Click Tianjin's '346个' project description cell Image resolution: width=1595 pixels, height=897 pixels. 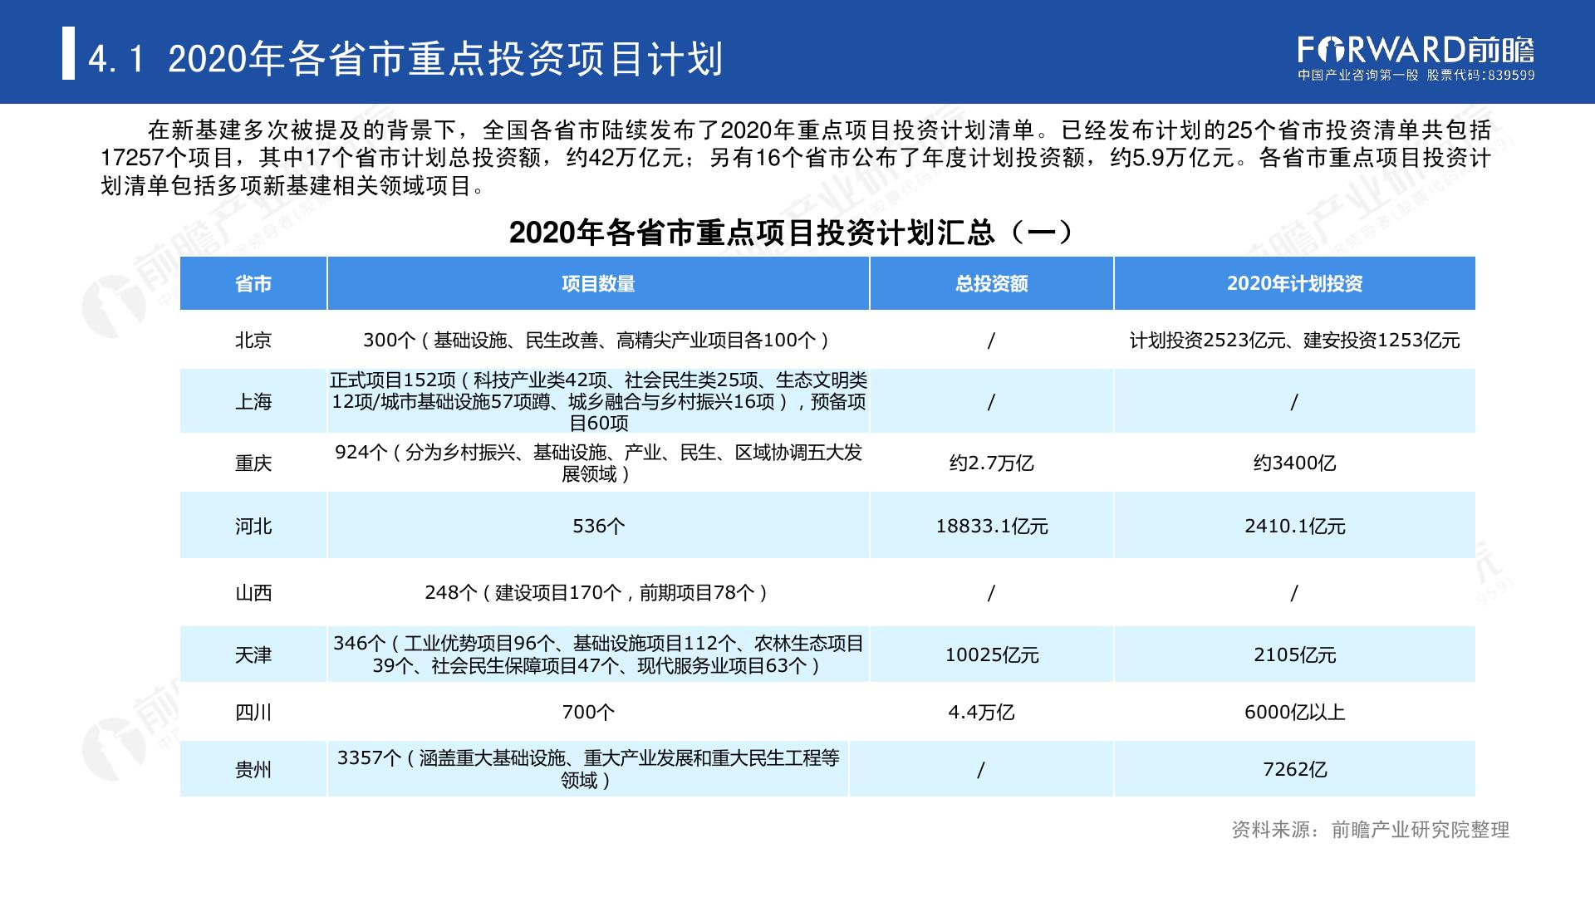click(598, 655)
